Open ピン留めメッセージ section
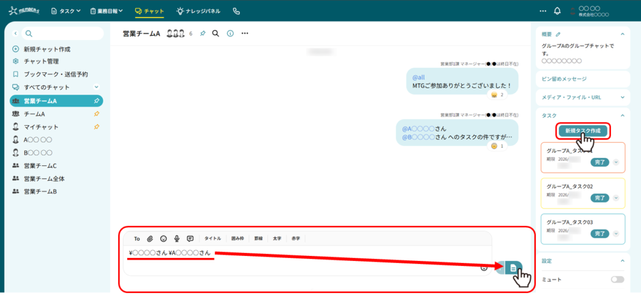The width and height of the screenshot is (641, 296). pos(583,79)
